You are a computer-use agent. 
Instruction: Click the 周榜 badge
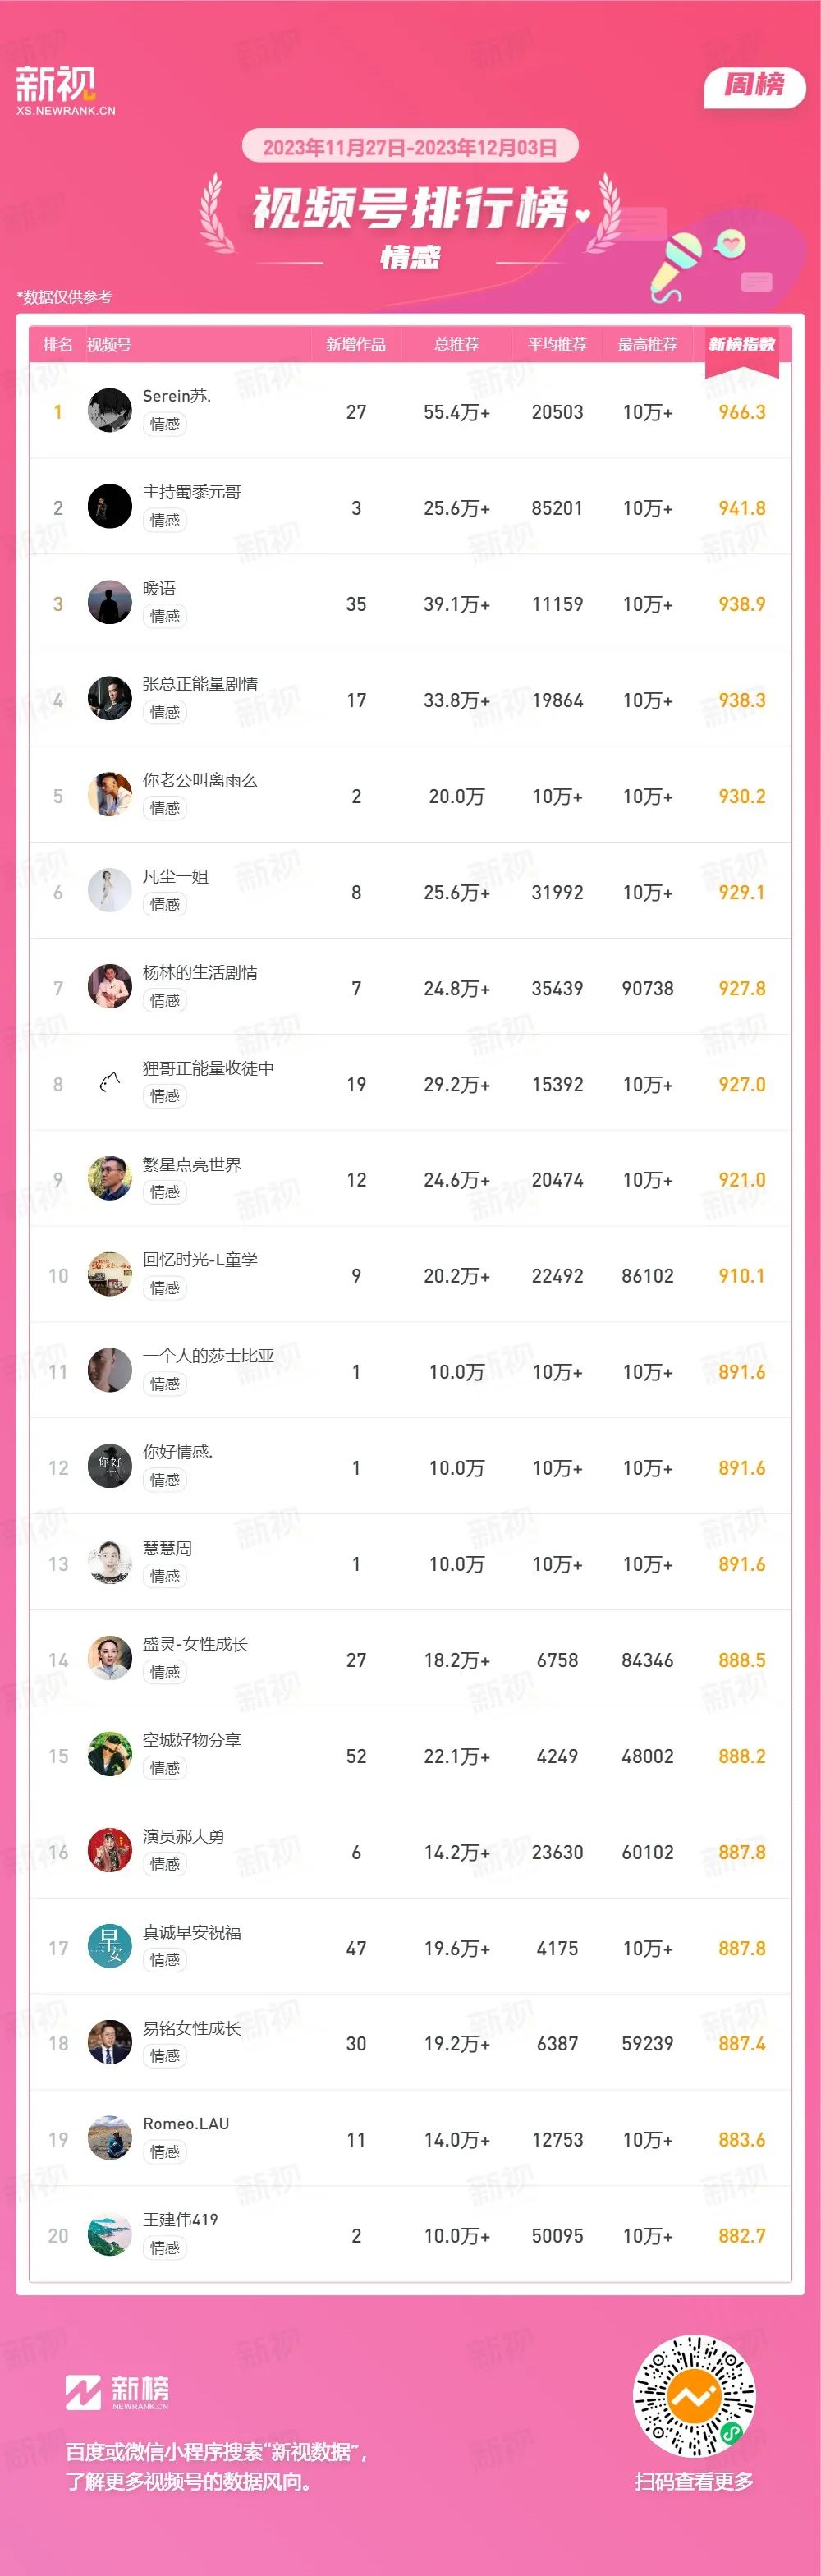pyautogui.click(x=755, y=85)
